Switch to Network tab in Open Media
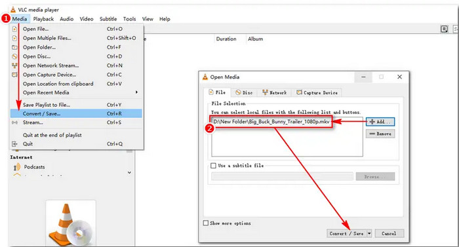This screenshot has width=459, height=247. (274, 93)
